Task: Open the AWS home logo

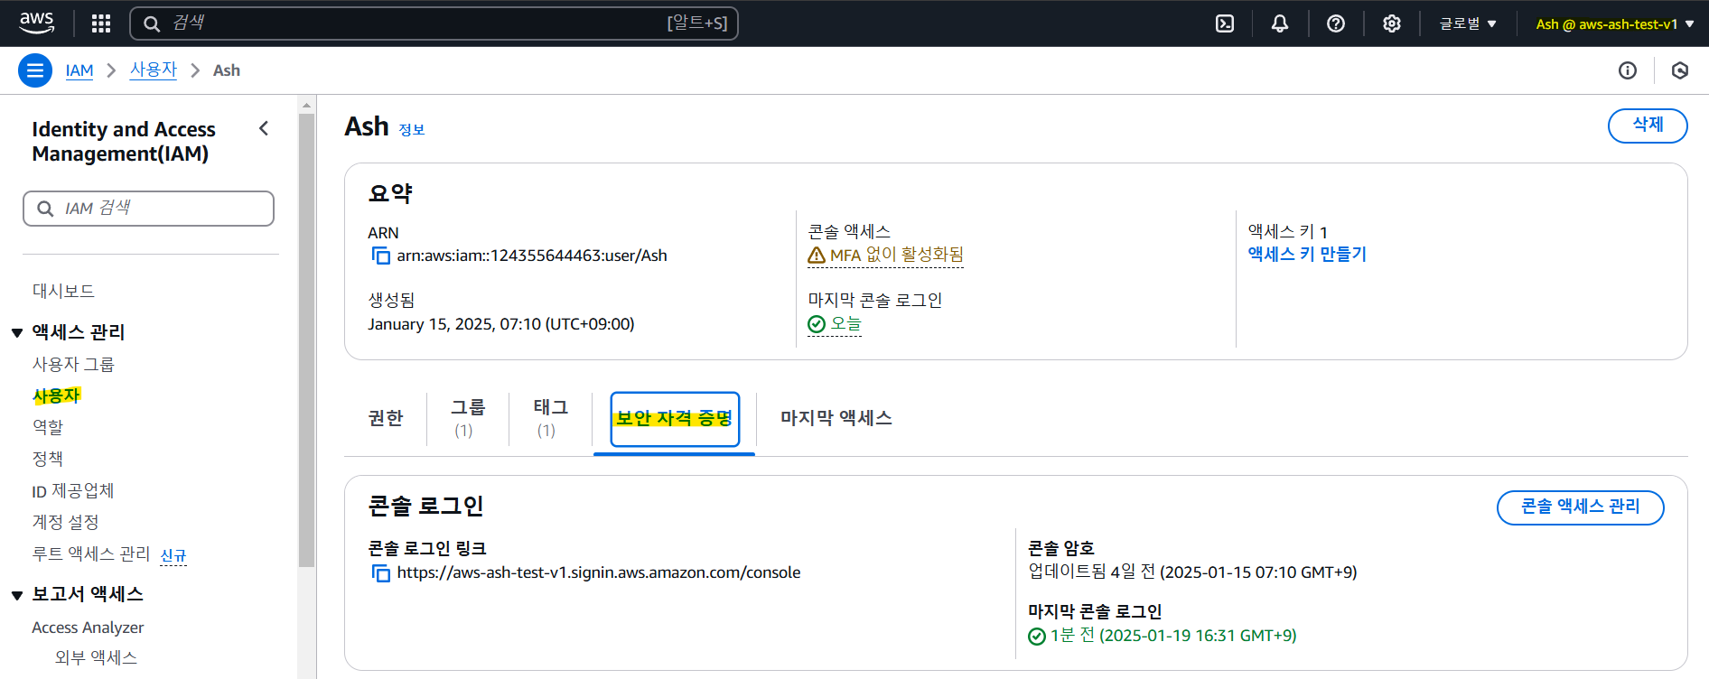Action: [37, 23]
